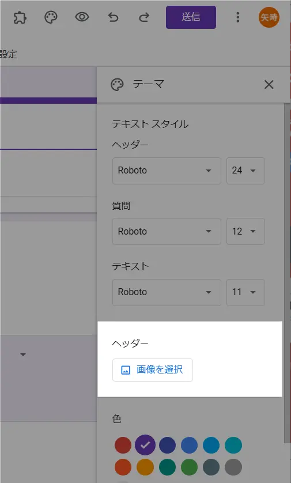Preview the form with eye icon

click(x=82, y=17)
